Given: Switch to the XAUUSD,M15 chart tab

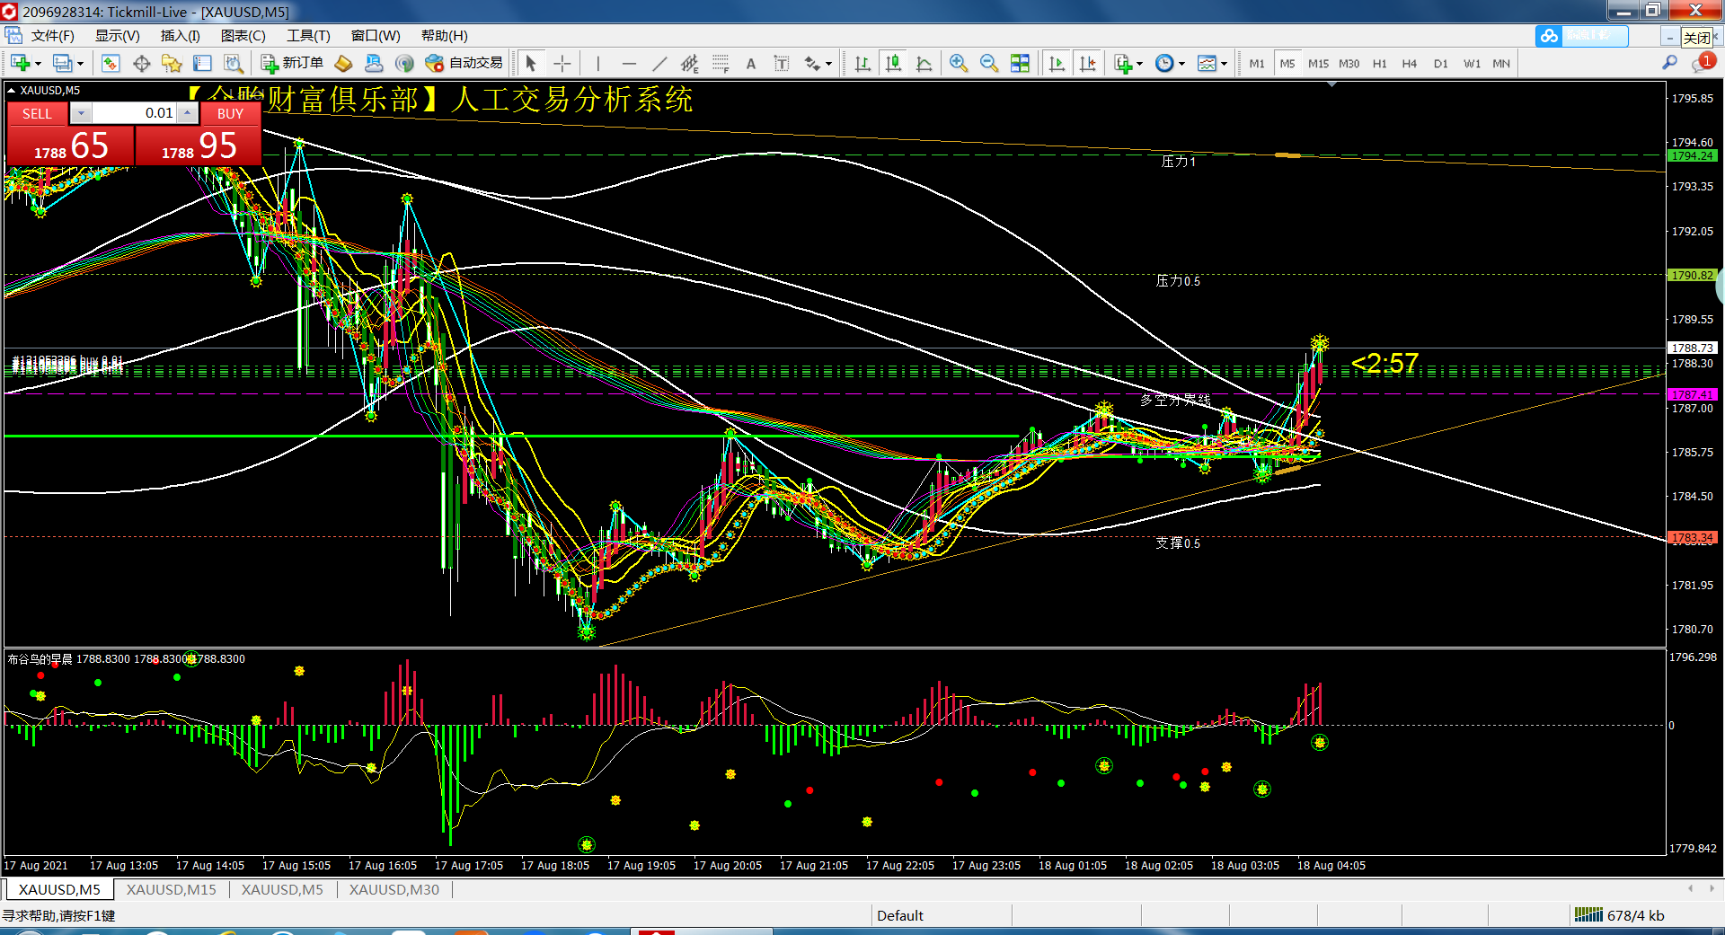Looking at the screenshot, I should (172, 889).
